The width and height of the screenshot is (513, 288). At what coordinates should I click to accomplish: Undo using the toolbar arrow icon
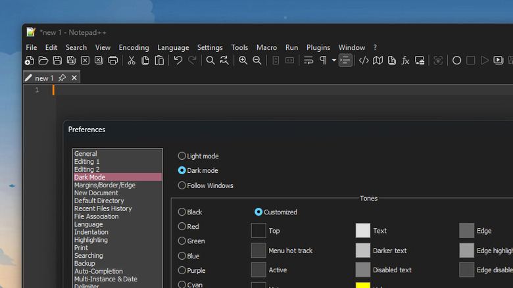[178, 60]
